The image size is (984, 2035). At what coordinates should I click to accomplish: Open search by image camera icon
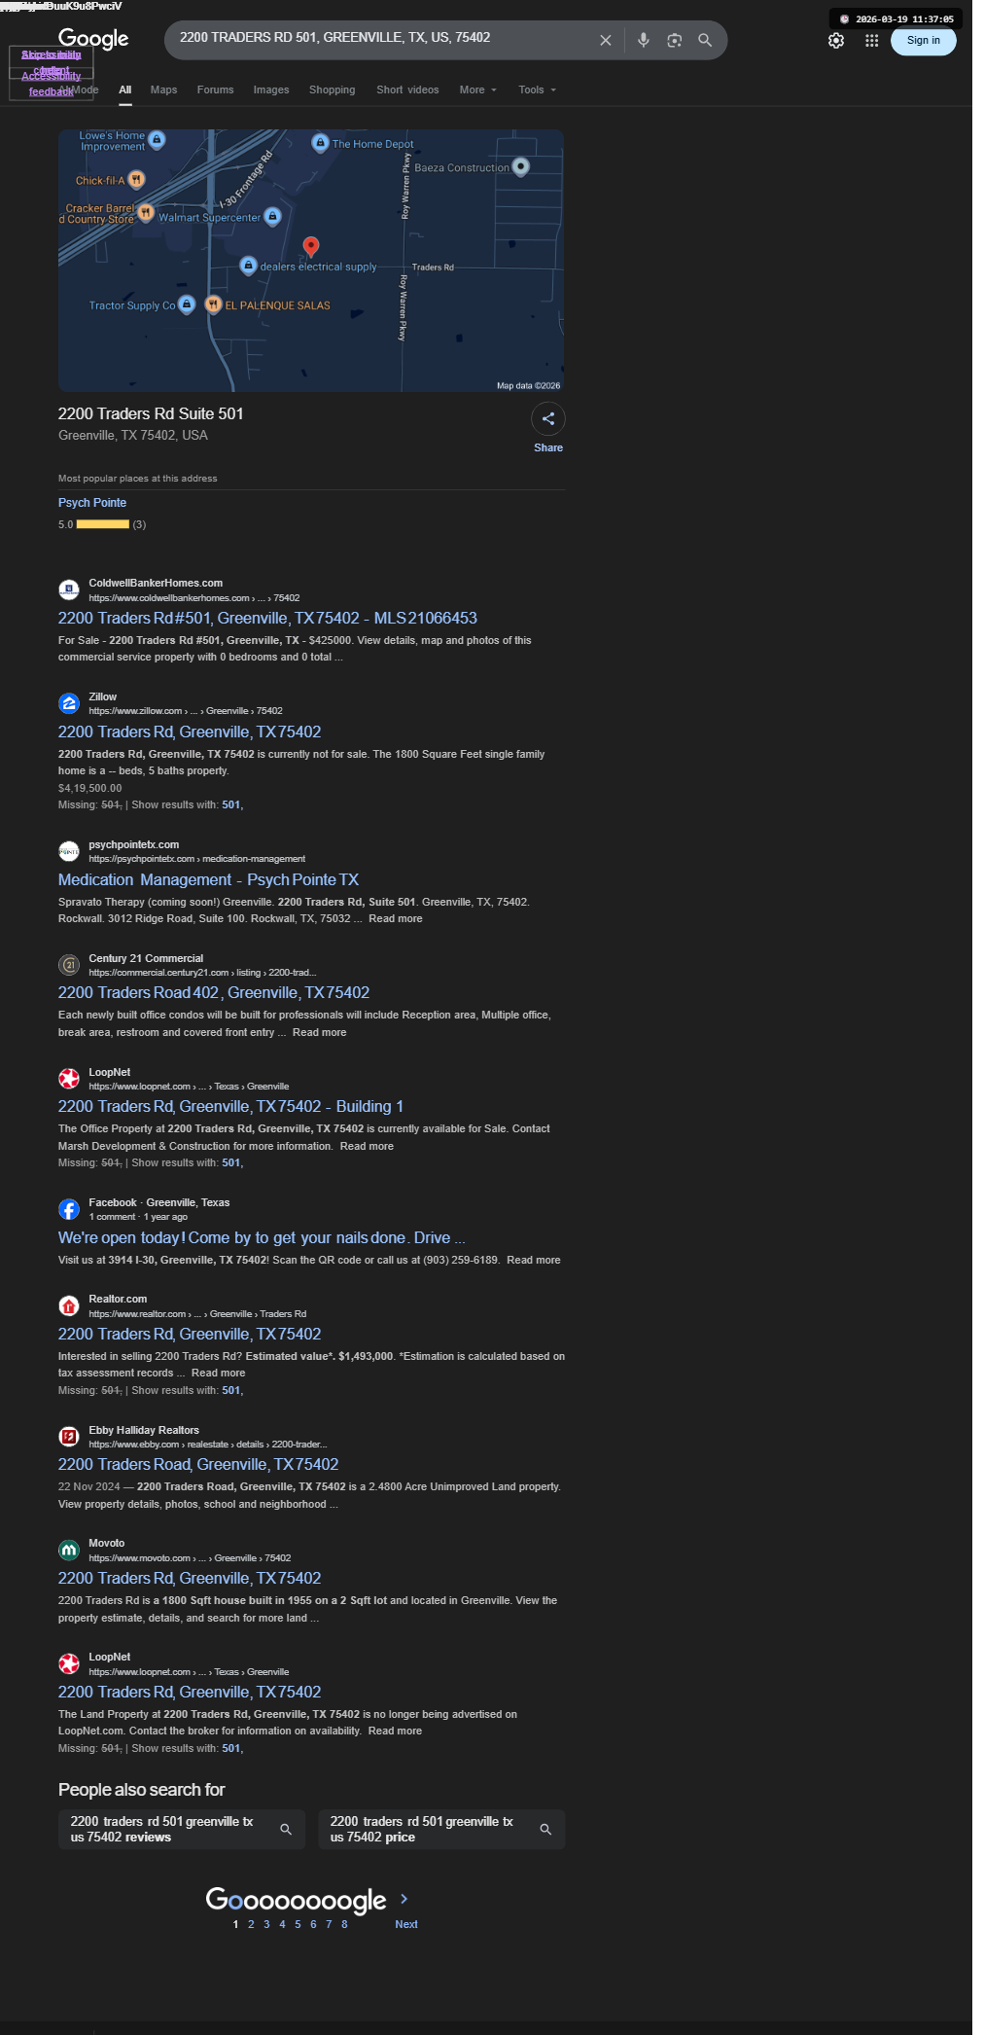[x=674, y=40]
